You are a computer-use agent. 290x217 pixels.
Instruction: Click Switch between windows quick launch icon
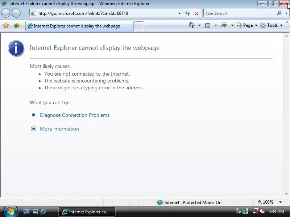click(x=35, y=212)
